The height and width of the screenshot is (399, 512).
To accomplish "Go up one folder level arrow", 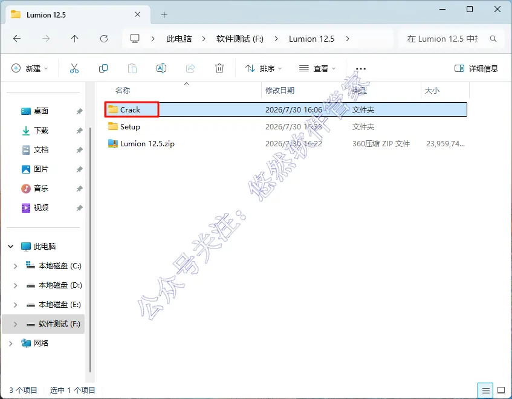I will [75, 39].
